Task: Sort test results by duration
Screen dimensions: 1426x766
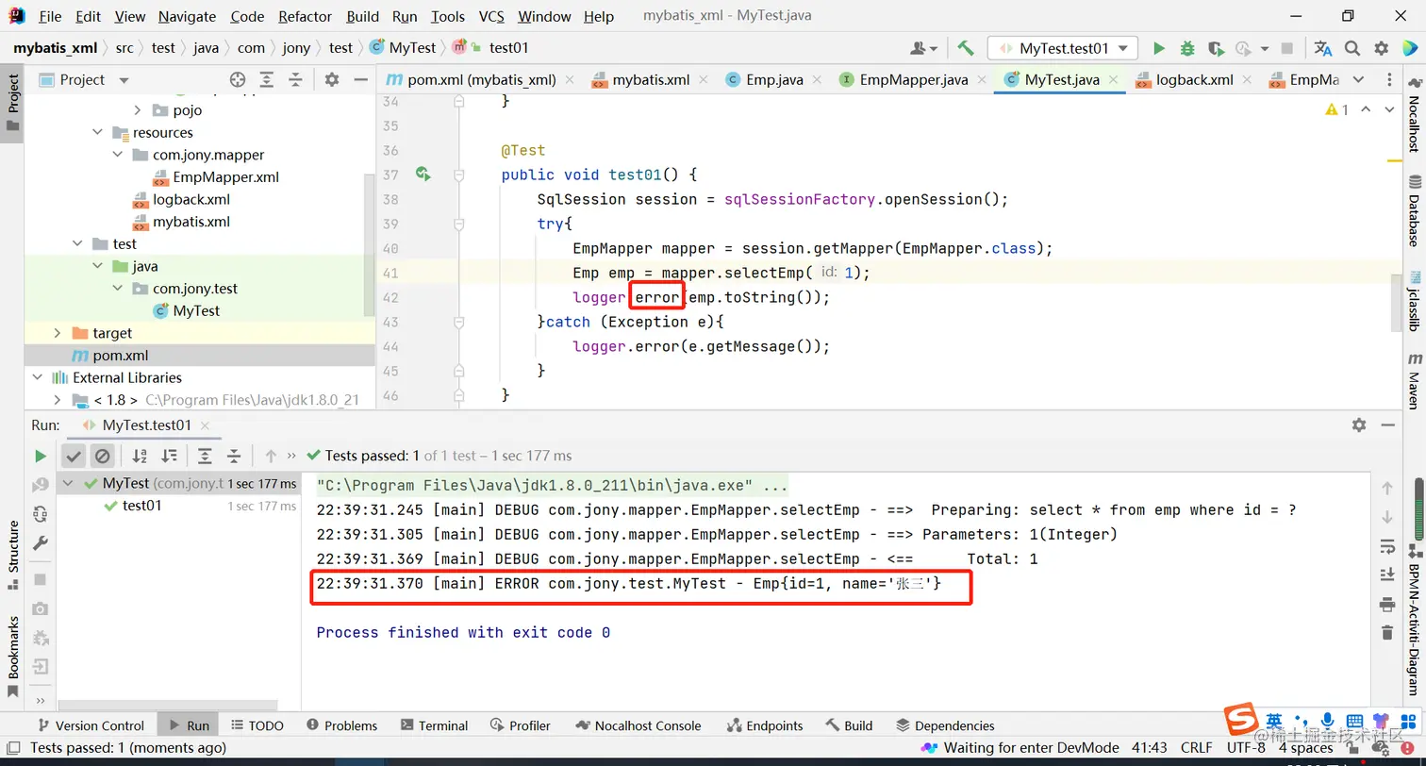Action: pyautogui.click(x=170, y=456)
